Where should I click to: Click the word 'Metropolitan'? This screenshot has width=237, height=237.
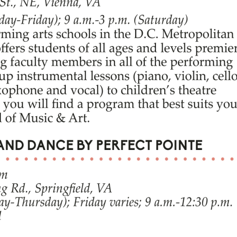coord(198,34)
